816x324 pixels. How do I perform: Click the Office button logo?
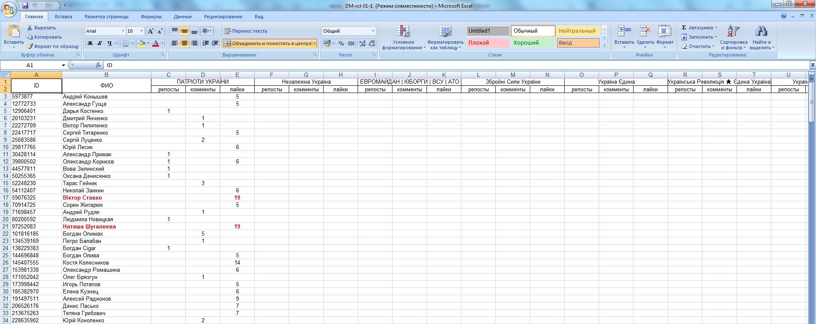tap(9, 8)
